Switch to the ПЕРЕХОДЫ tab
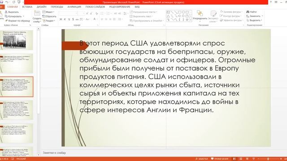The height and width of the screenshot is (161, 287). [57, 7]
